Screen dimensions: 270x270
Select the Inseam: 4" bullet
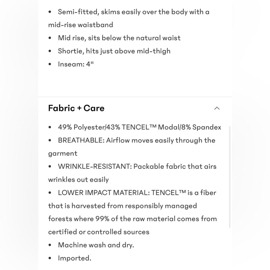(x=76, y=64)
